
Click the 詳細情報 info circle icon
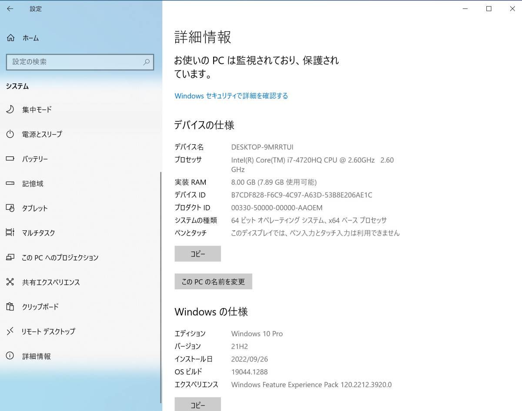click(x=10, y=356)
